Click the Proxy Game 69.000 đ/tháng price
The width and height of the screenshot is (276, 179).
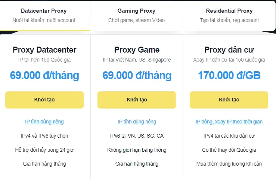coord(137,76)
